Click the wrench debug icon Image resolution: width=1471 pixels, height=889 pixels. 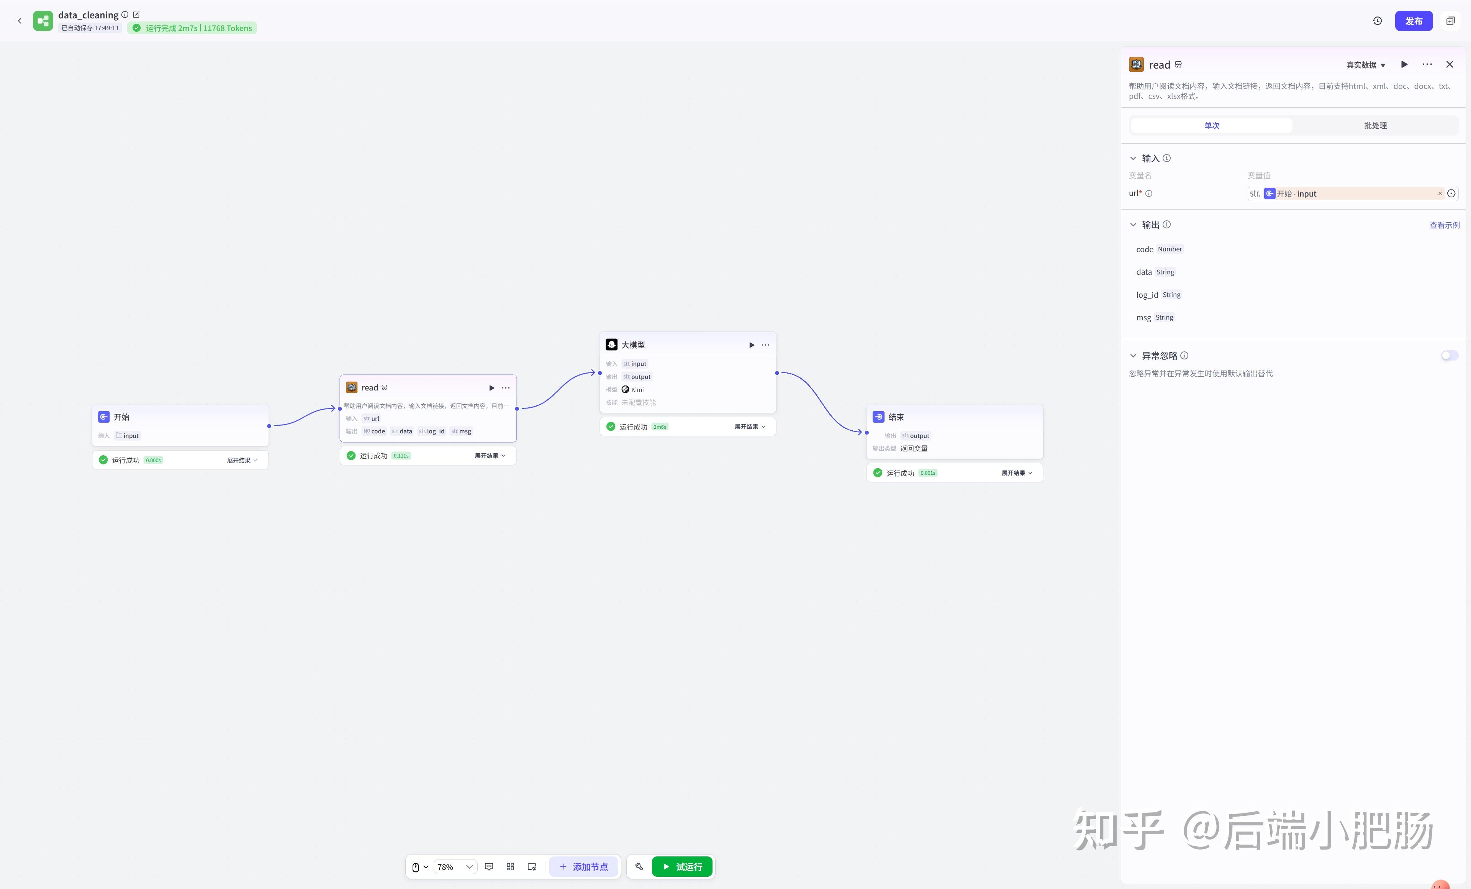[x=639, y=866]
